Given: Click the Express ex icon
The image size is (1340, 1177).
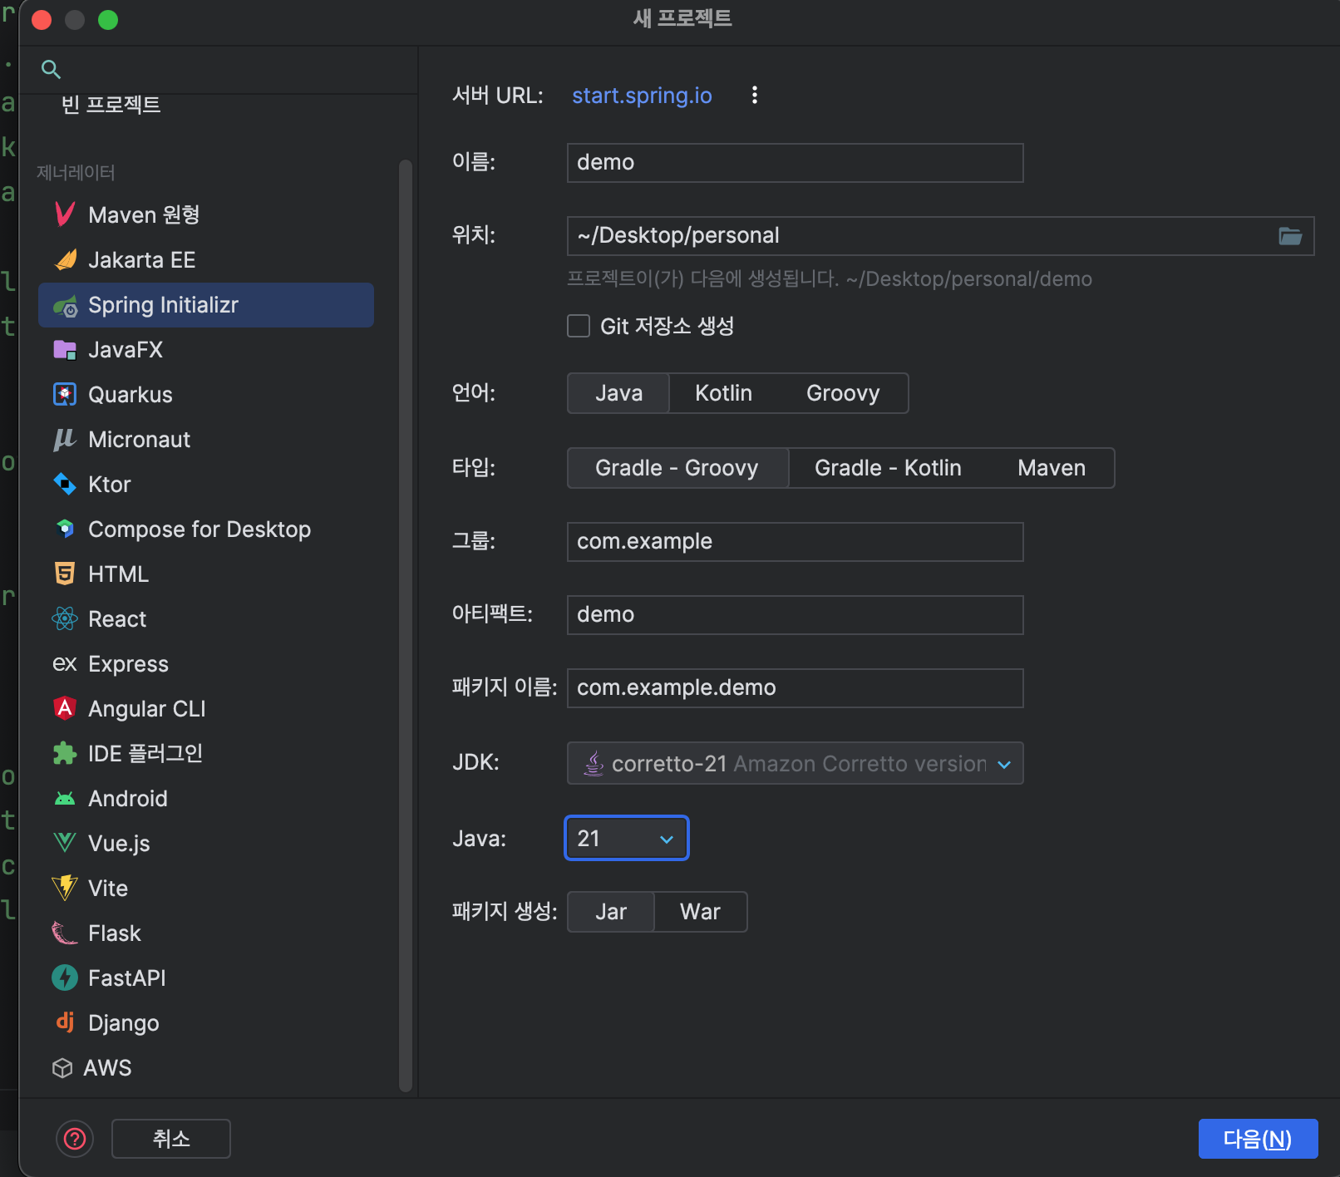Looking at the screenshot, I should [x=65, y=663].
